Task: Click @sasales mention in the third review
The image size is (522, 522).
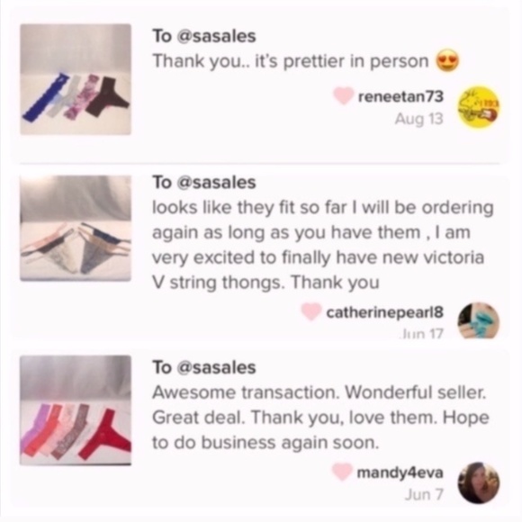Action: pos(218,367)
